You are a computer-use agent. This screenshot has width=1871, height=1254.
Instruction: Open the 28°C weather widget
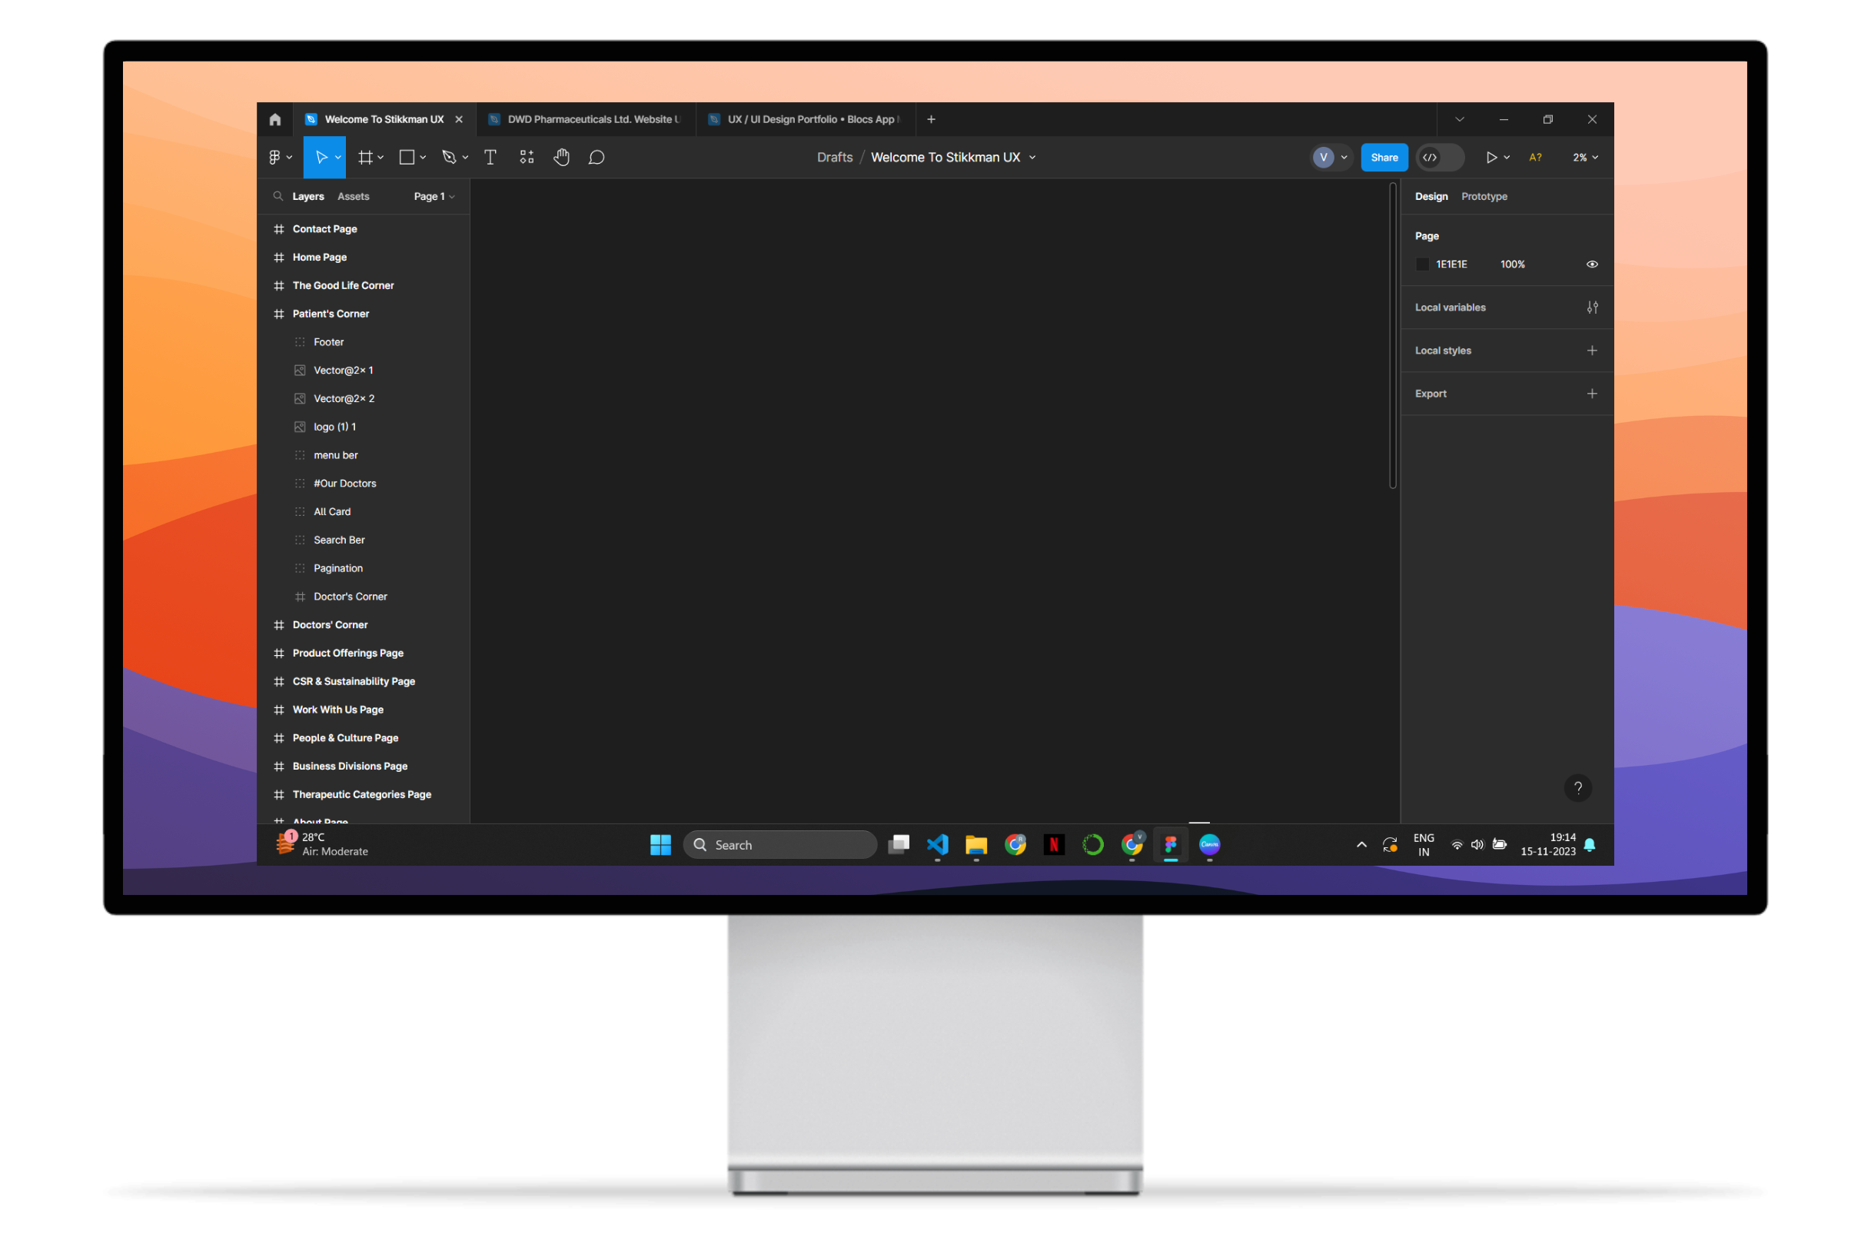click(x=322, y=844)
